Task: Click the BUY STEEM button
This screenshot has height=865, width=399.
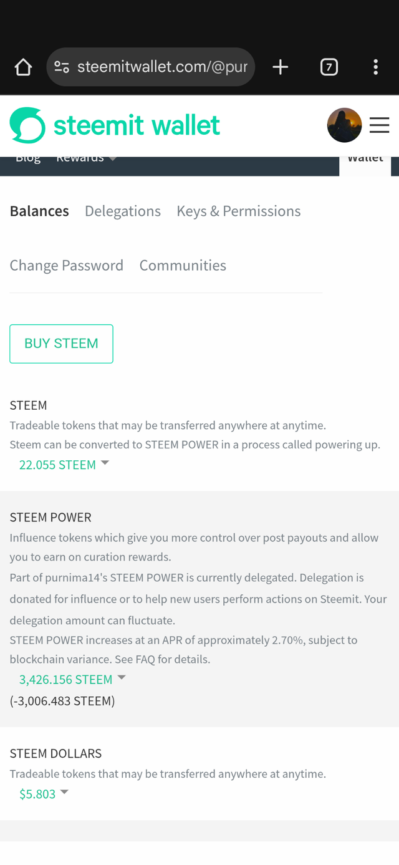Action: click(61, 344)
